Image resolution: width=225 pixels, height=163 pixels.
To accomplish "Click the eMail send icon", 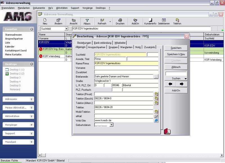I will [x=156, y=116].
